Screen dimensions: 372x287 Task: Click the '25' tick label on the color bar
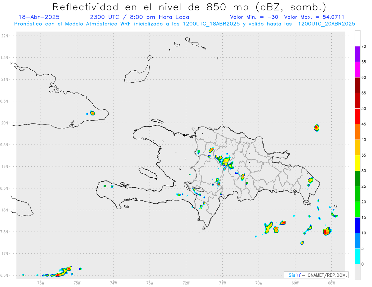364,186
